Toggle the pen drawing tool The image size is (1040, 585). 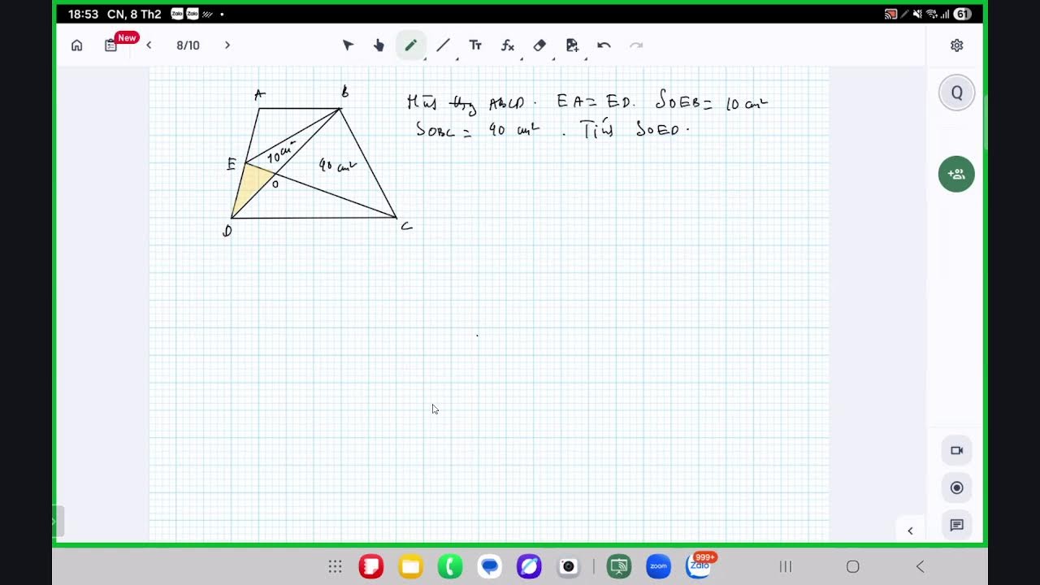(411, 45)
